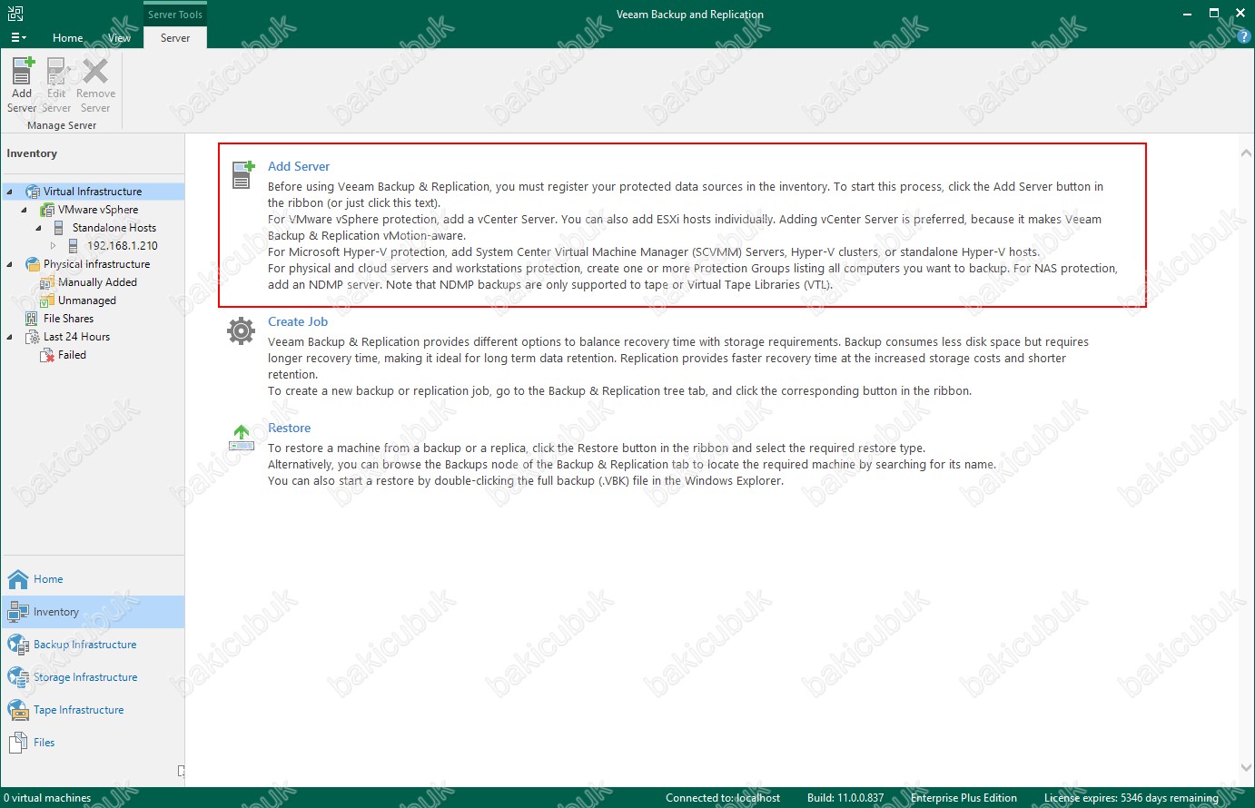Image resolution: width=1255 pixels, height=808 pixels.
Task: Click the license expiry status text
Action: pos(1131,798)
